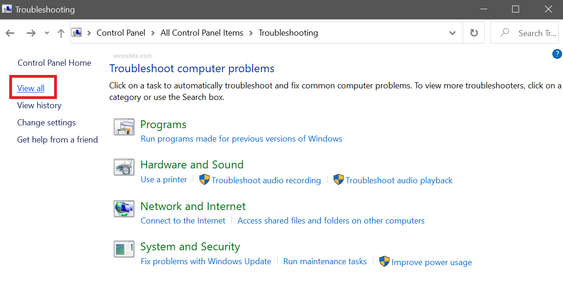
Task: Select Control Panel in address breadcrumb
Action: pyautogui.click(x=121, y=33)
